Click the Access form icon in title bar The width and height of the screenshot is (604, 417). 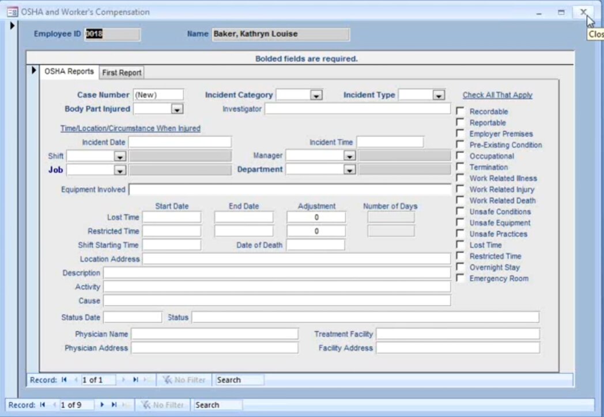tap(12, 12)
